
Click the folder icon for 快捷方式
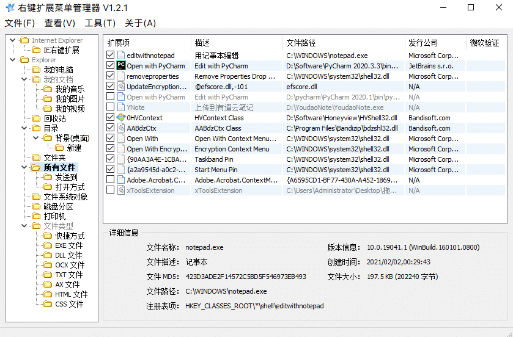coord(48,236)
